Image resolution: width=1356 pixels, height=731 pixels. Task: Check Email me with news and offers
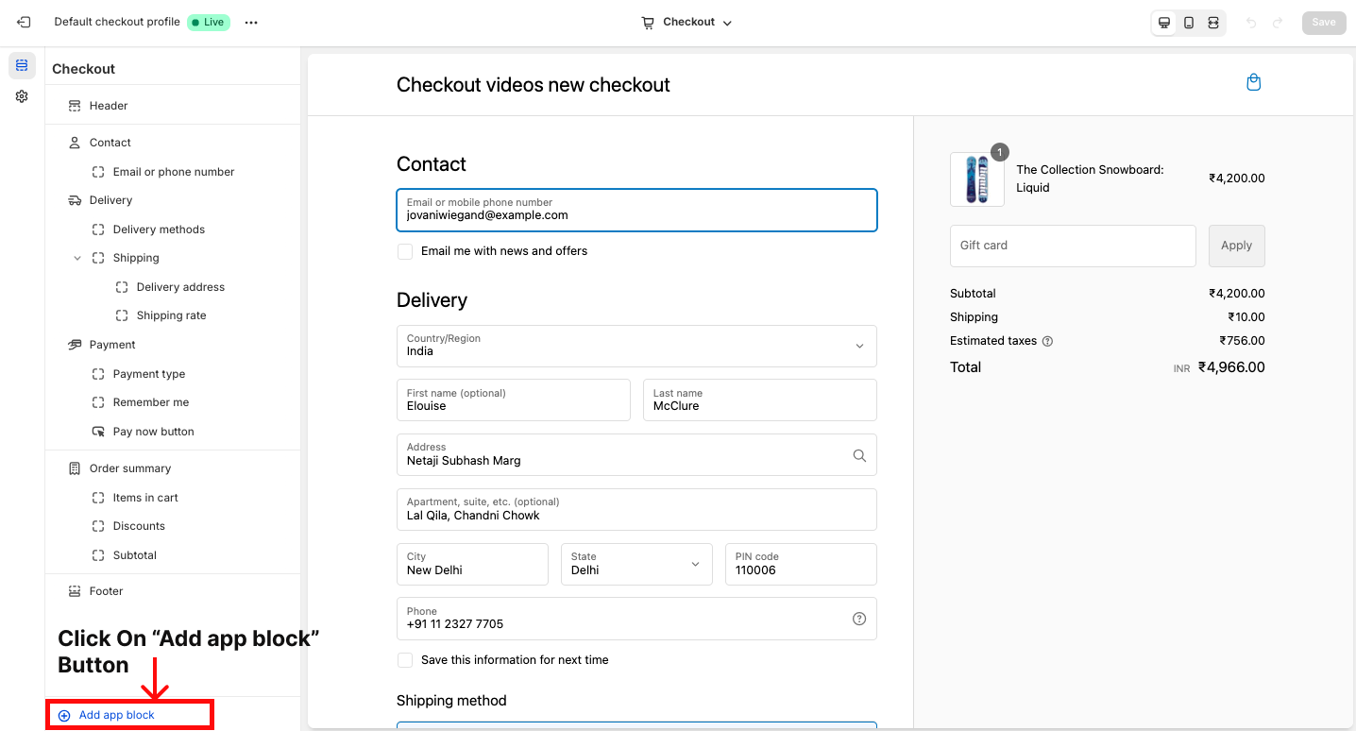coord(405,251)
